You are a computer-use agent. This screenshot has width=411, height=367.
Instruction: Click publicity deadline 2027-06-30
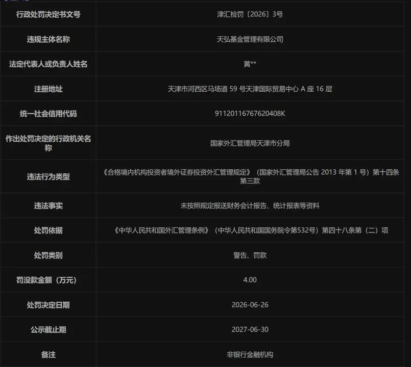[x=250, y=329]
